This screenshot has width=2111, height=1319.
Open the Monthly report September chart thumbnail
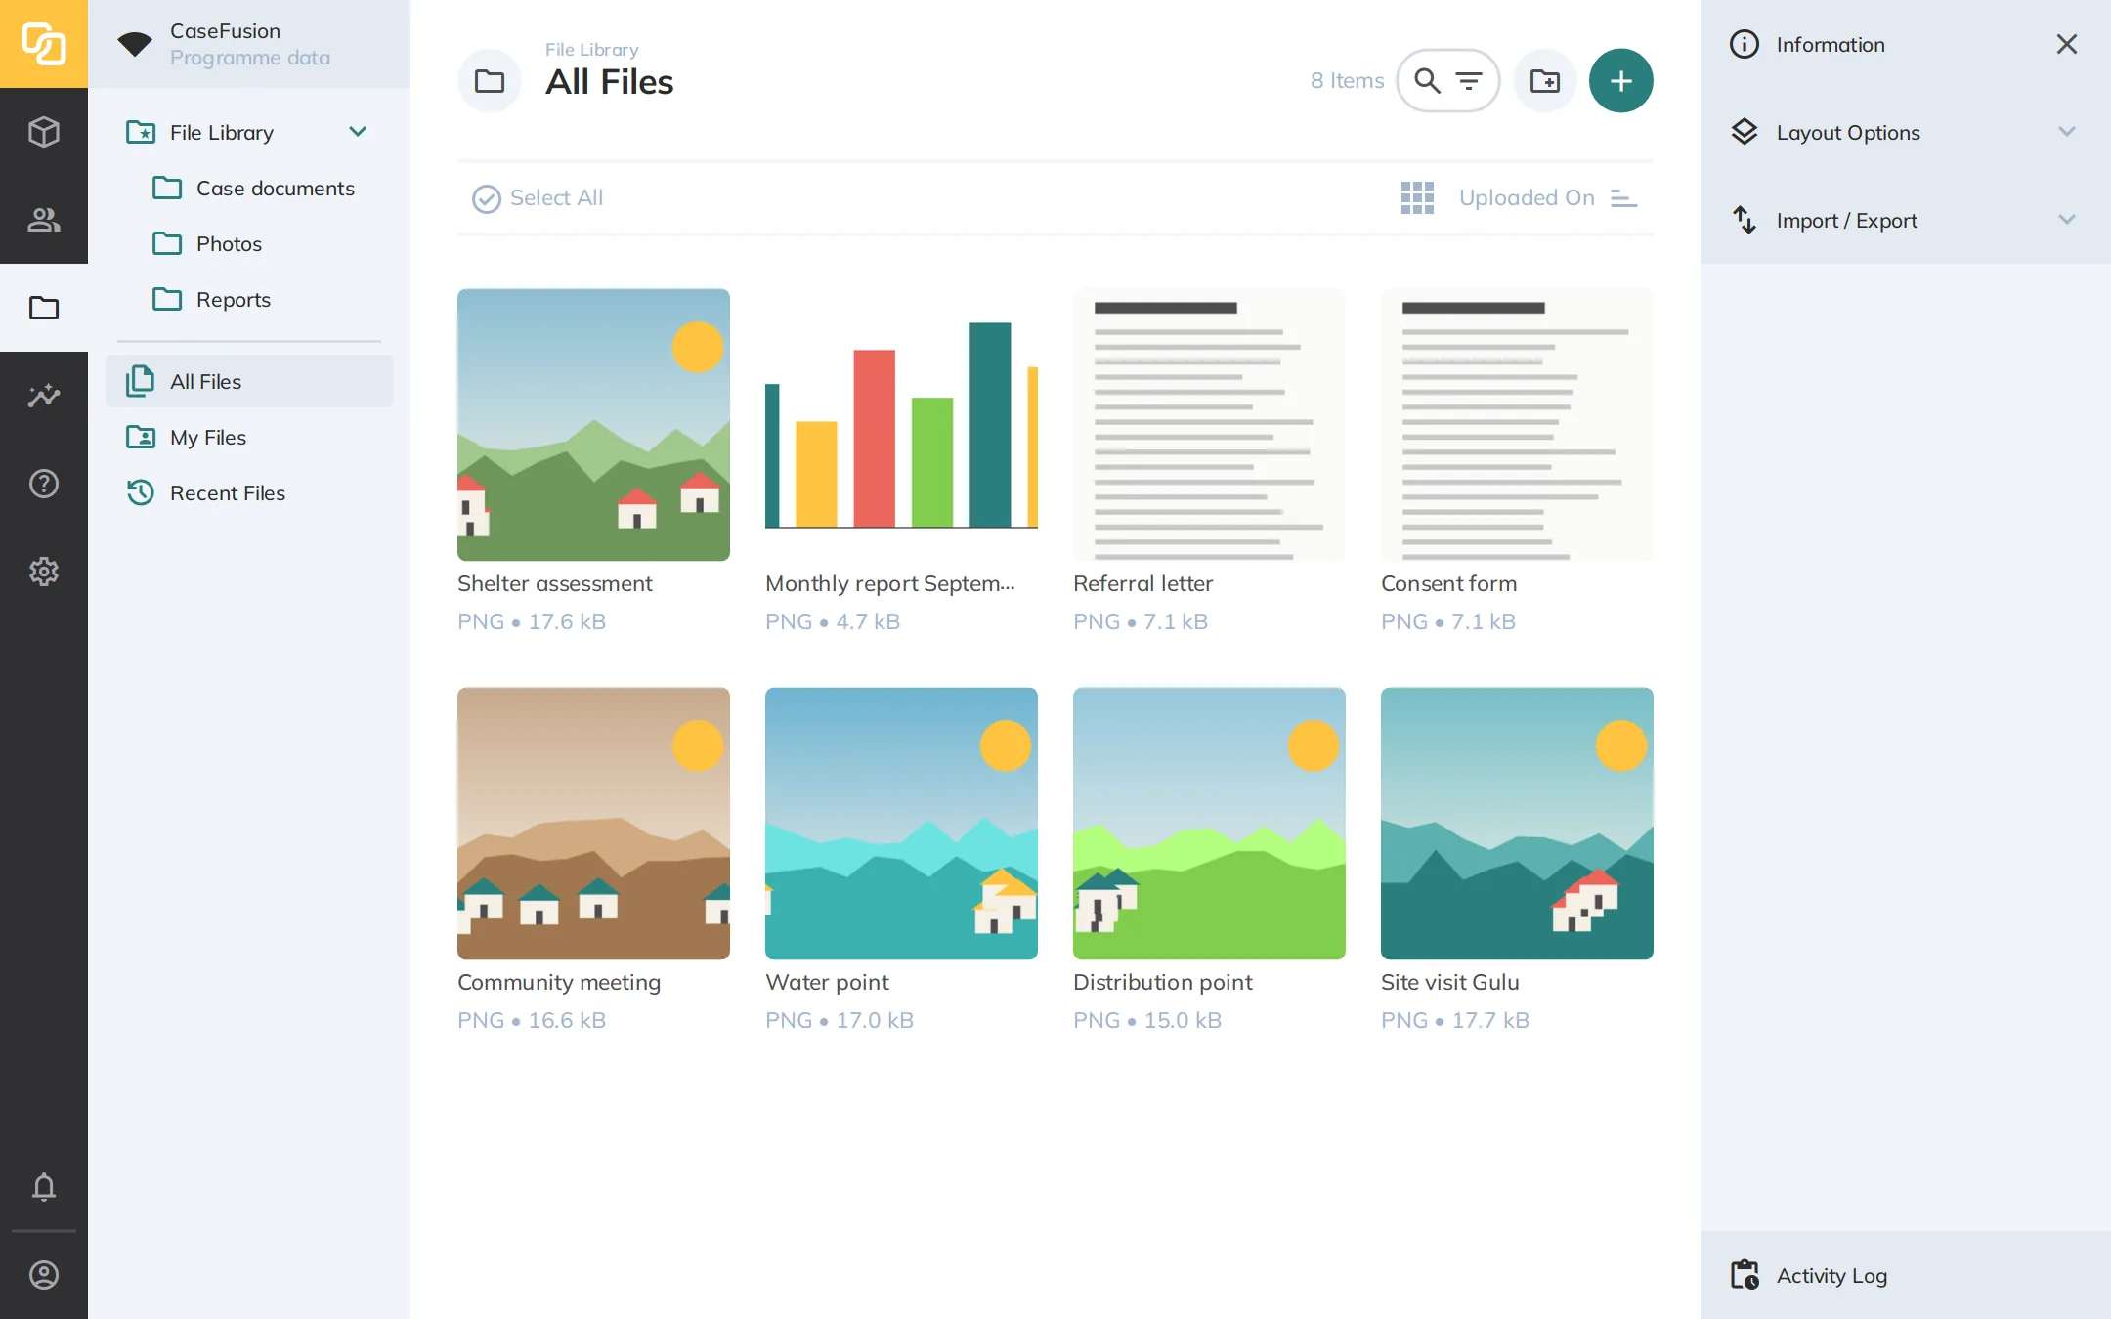click(x=901, y=424)
